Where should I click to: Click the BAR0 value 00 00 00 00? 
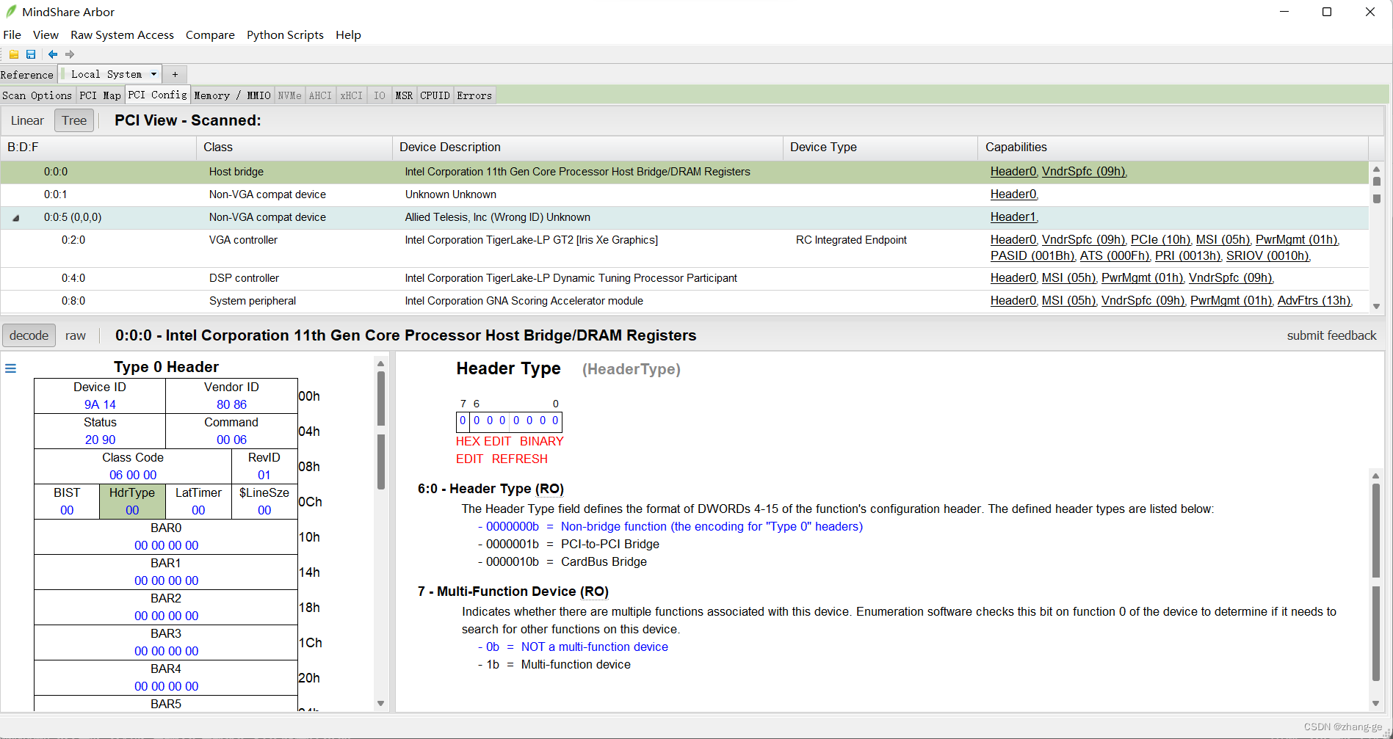click(x=166, y=545)
